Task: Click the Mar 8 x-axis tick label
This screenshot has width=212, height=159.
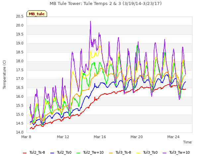Action: pos(26,137)
